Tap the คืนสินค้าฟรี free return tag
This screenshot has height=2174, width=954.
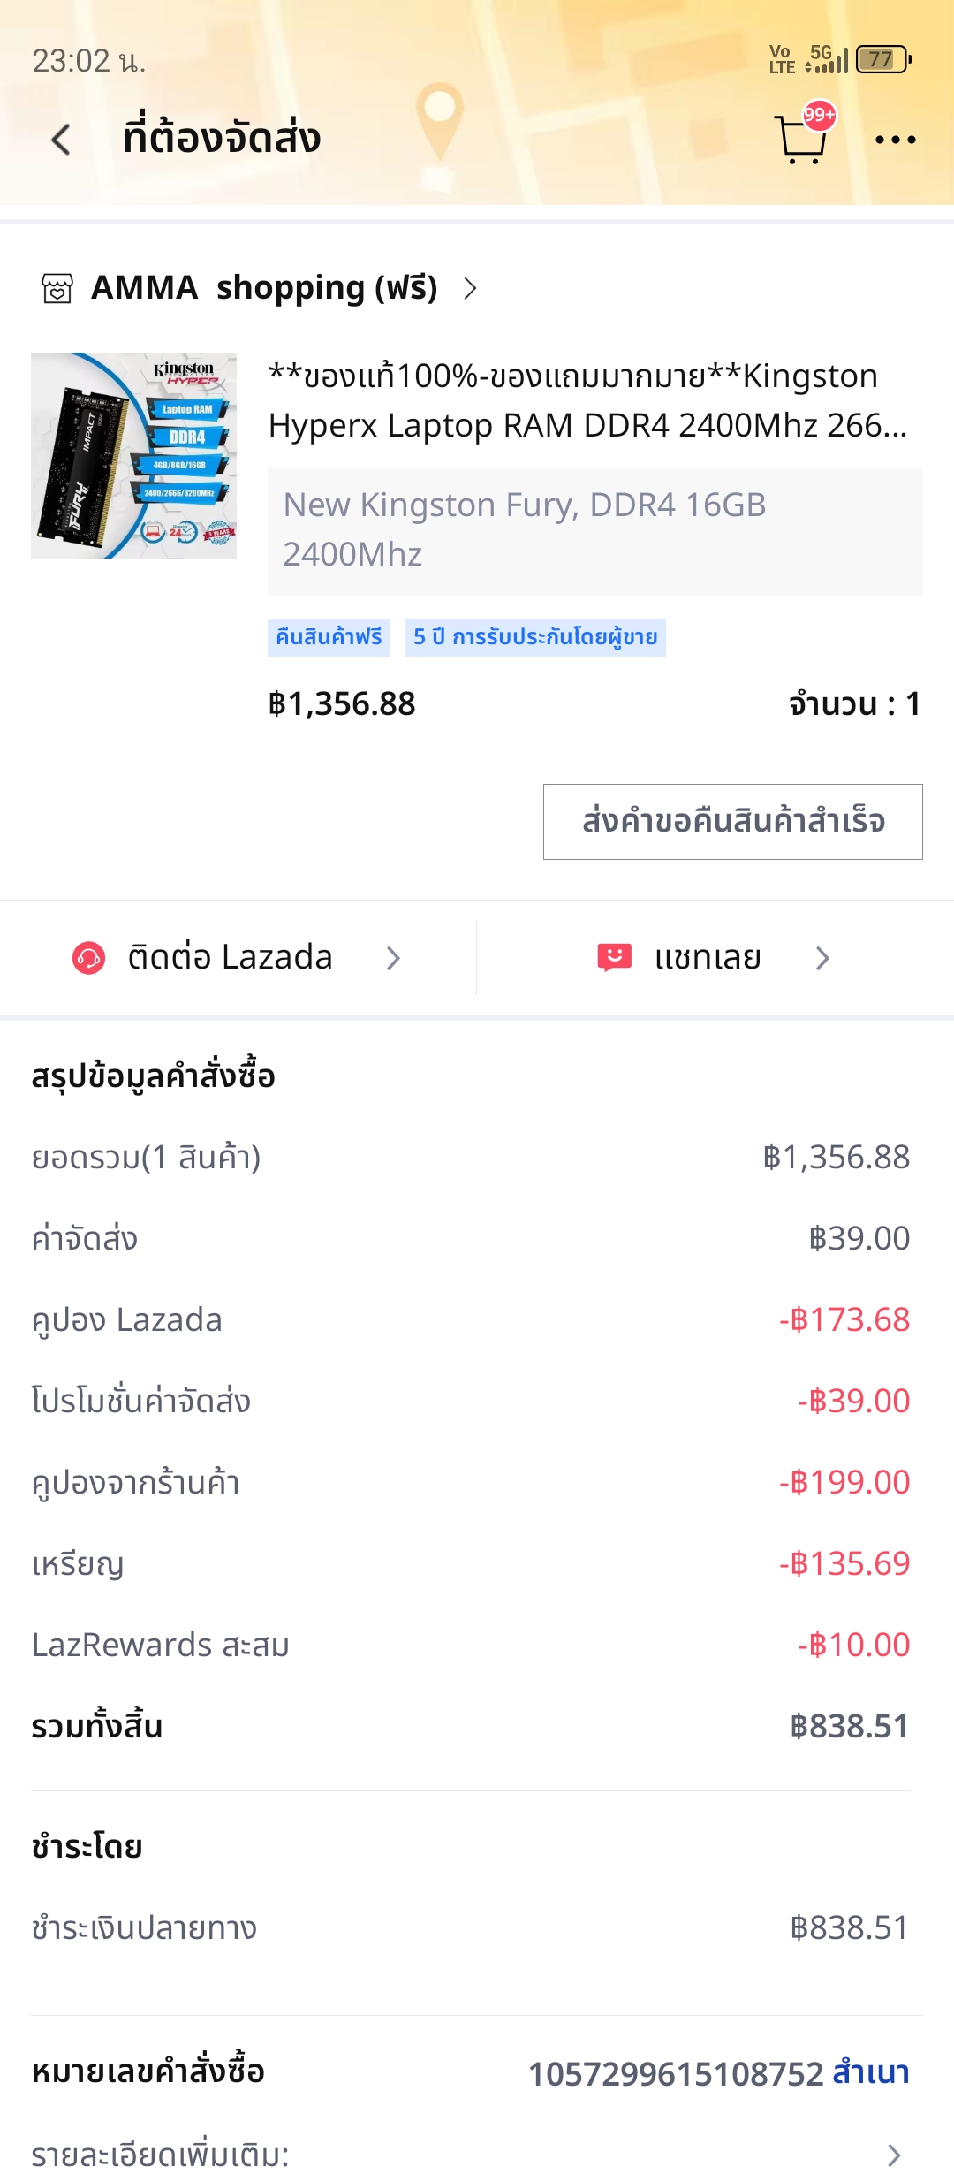tap(329, 637)
